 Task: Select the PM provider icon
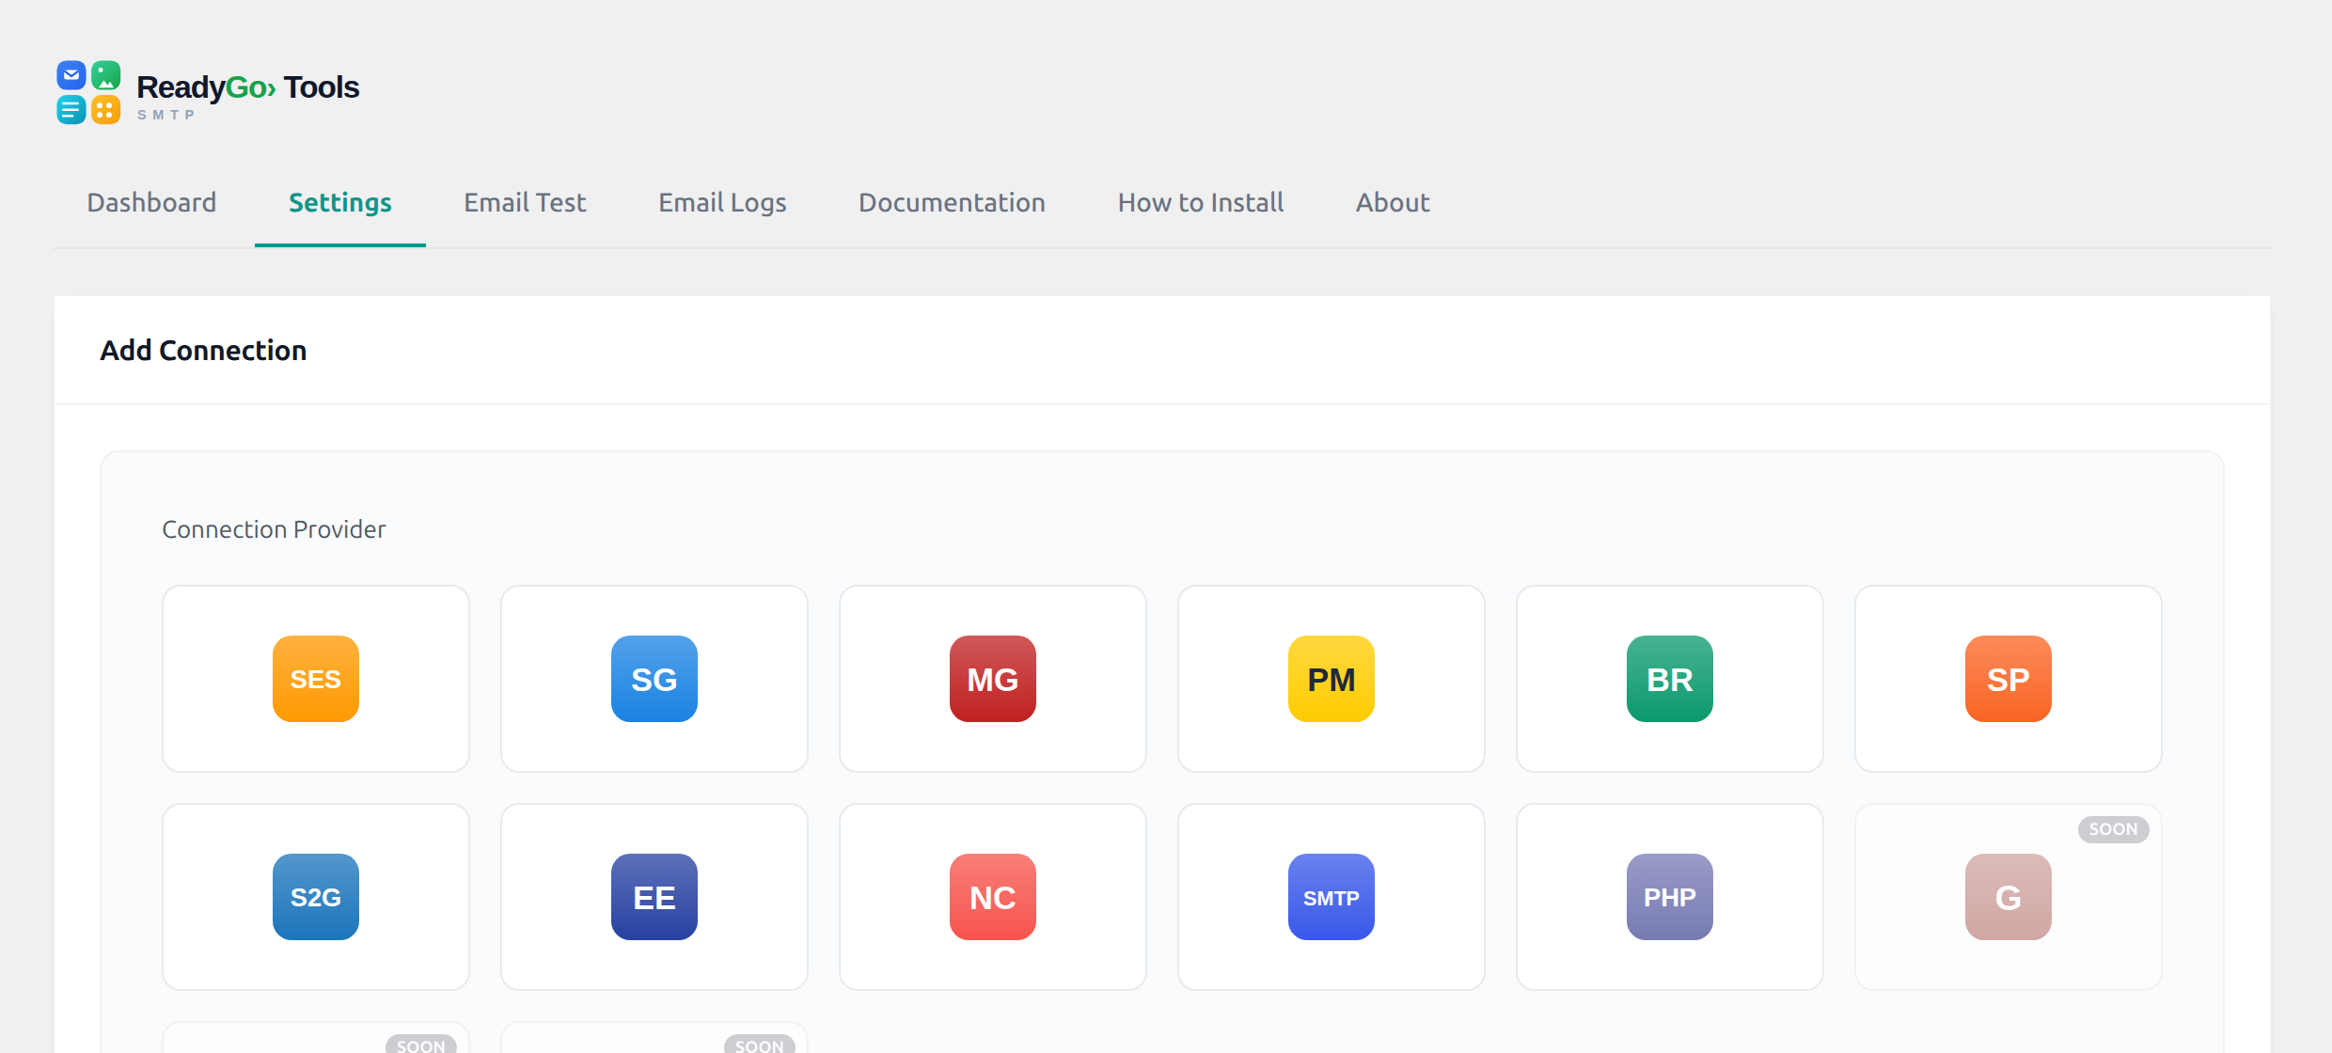click(1331, 679)
